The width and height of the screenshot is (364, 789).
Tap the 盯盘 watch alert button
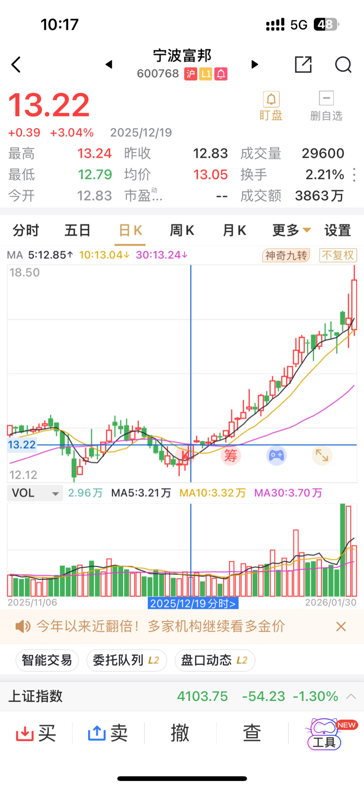(x=271, y=106)
